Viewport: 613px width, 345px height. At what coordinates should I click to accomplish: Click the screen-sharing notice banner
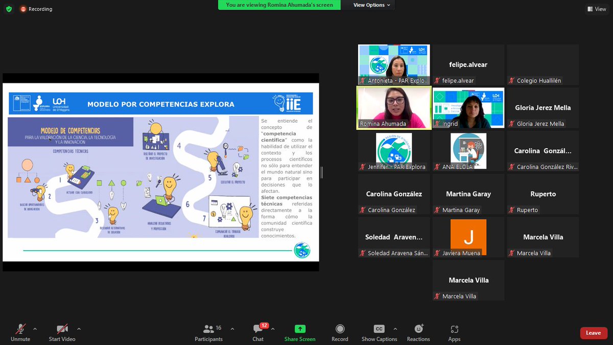tap(279, 5)
